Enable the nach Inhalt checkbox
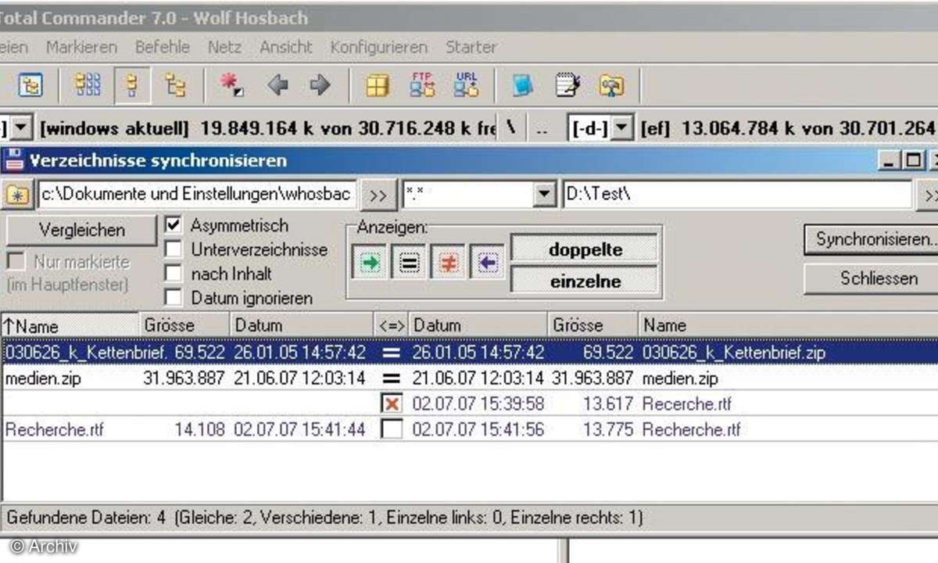The width and height of the screenshot is (938, 563). click(x=174, y=274)
